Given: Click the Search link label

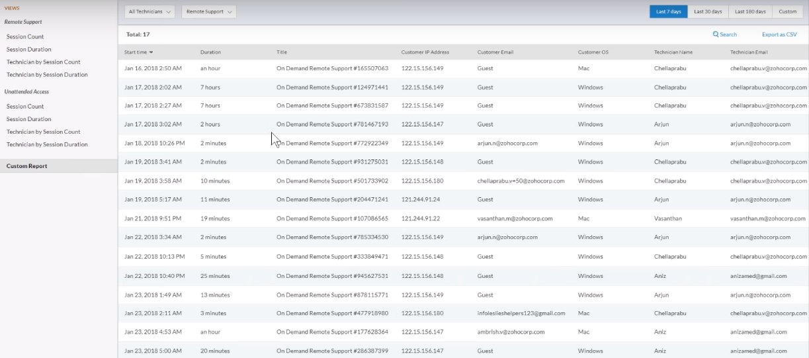Looking at the screenshot, I should [728, 34].
